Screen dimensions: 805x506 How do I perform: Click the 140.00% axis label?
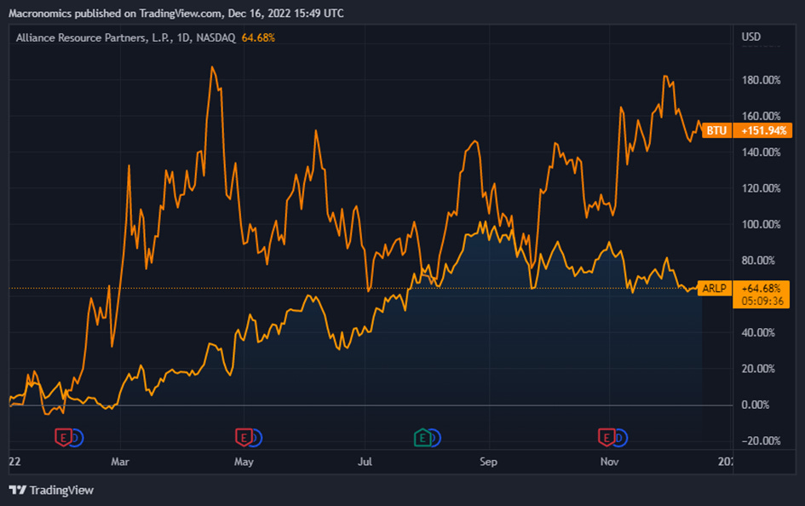(x=761, y=152)
